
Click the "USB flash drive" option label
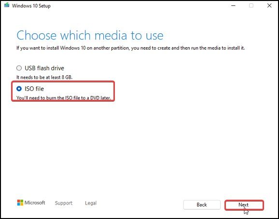44,68
